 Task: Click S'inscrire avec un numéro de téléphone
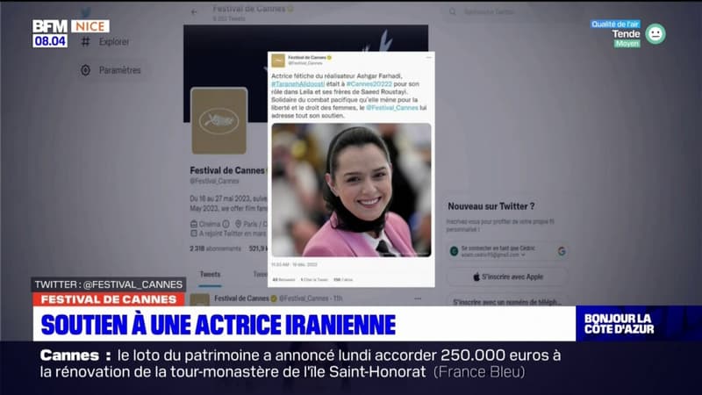507,302
